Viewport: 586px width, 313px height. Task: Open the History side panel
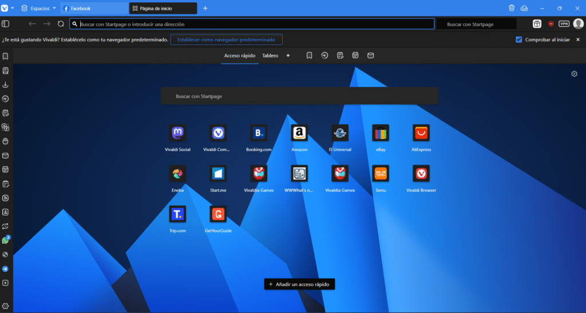(5, 99)
